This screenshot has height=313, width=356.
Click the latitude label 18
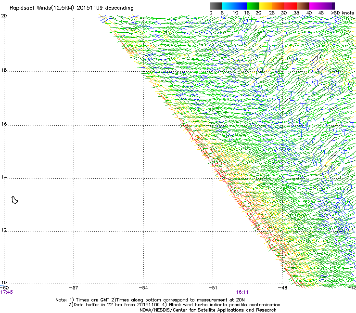(x=4, y=70)
